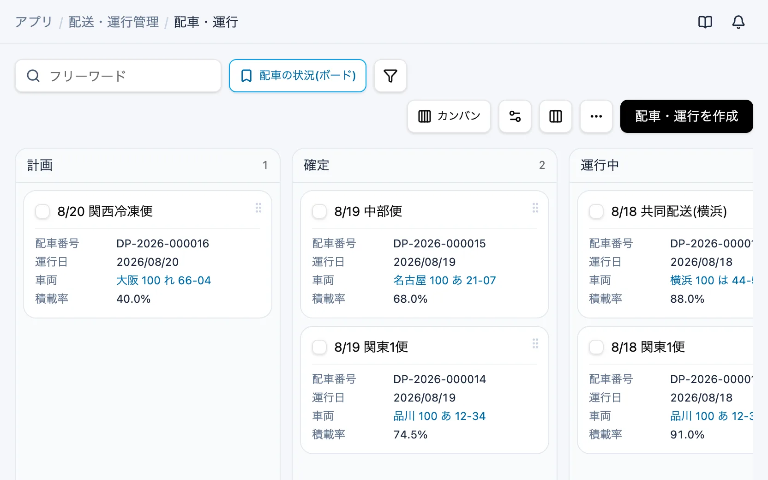This screenshot has height=480, width=768.
Task: Open view settings sliders icon
Action: [x=515, y=116]
